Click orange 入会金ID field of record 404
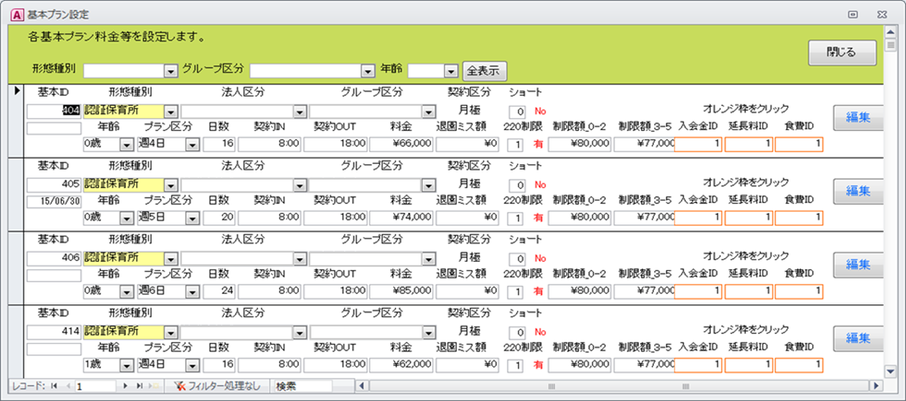The image size is (906, 401). click(698, 144)
